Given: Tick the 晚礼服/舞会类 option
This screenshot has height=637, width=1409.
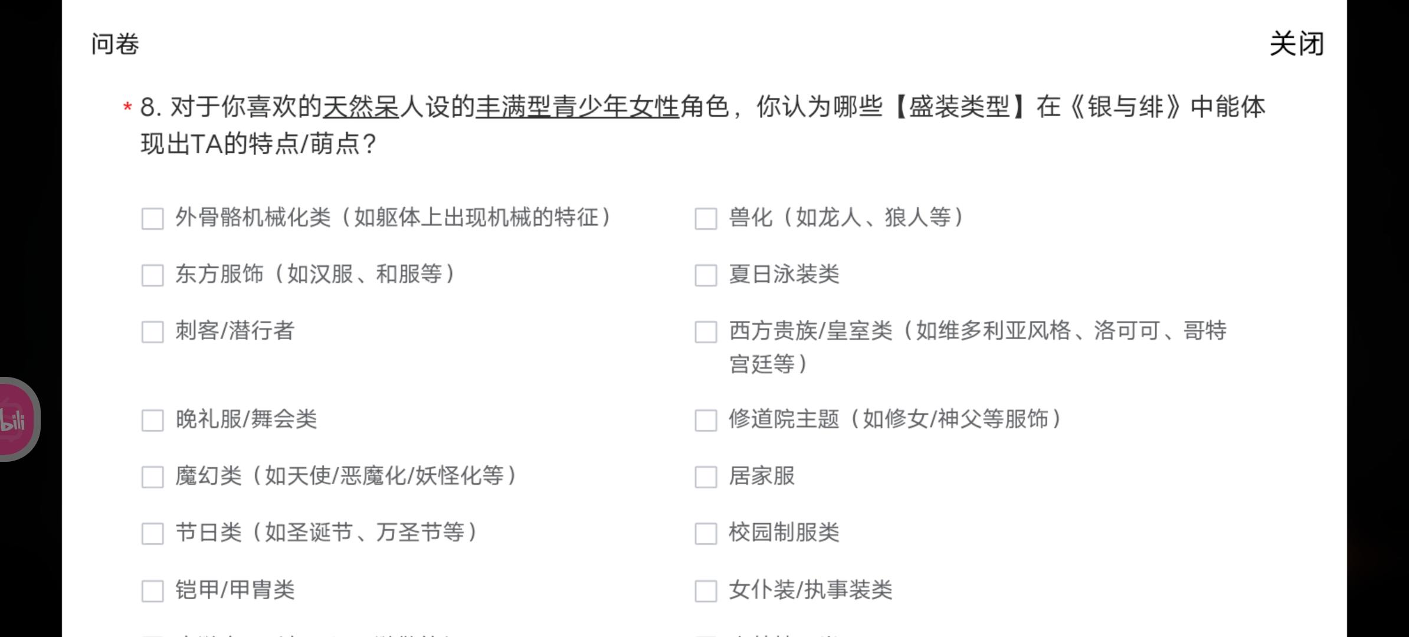Looking at the screenshot, I should click(x=152, y=420).
